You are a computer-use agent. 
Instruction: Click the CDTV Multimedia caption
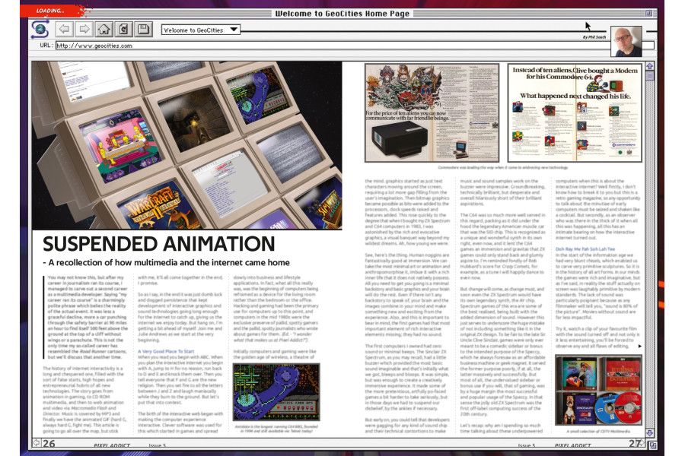[x=598, y=432]
